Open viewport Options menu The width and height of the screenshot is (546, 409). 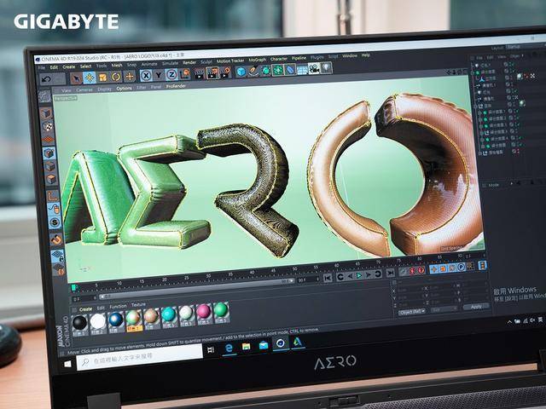124,89
